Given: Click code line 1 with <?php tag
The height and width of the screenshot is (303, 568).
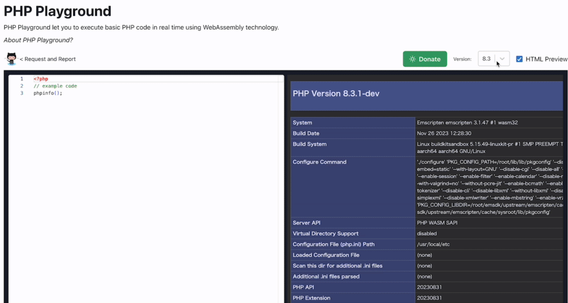Looking at the screenshot, I should (40, 78).
